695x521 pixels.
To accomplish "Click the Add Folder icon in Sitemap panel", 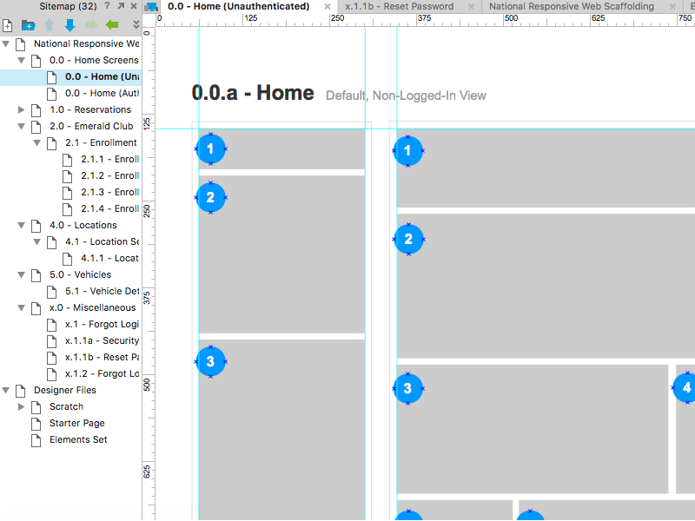I will click(28, 24).
